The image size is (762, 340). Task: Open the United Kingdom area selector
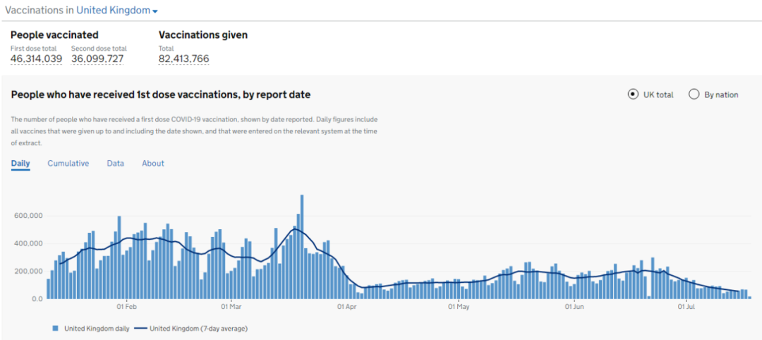113,11
